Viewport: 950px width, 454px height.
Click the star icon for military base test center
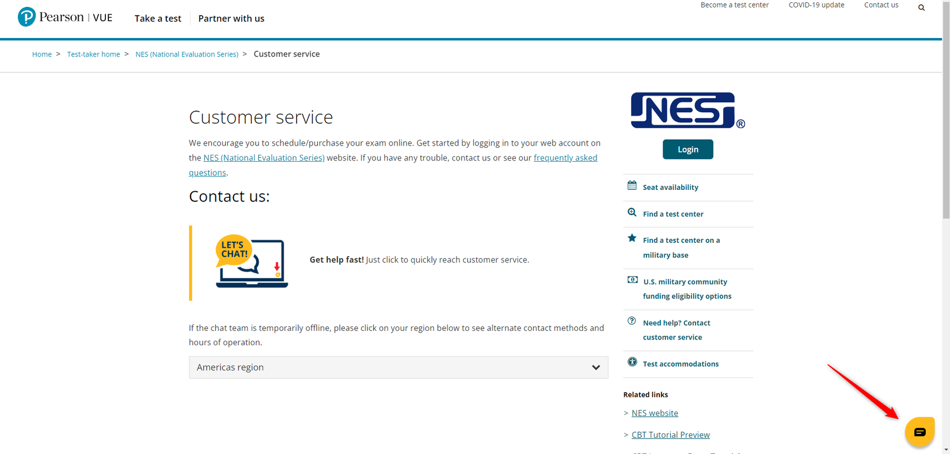632,238
